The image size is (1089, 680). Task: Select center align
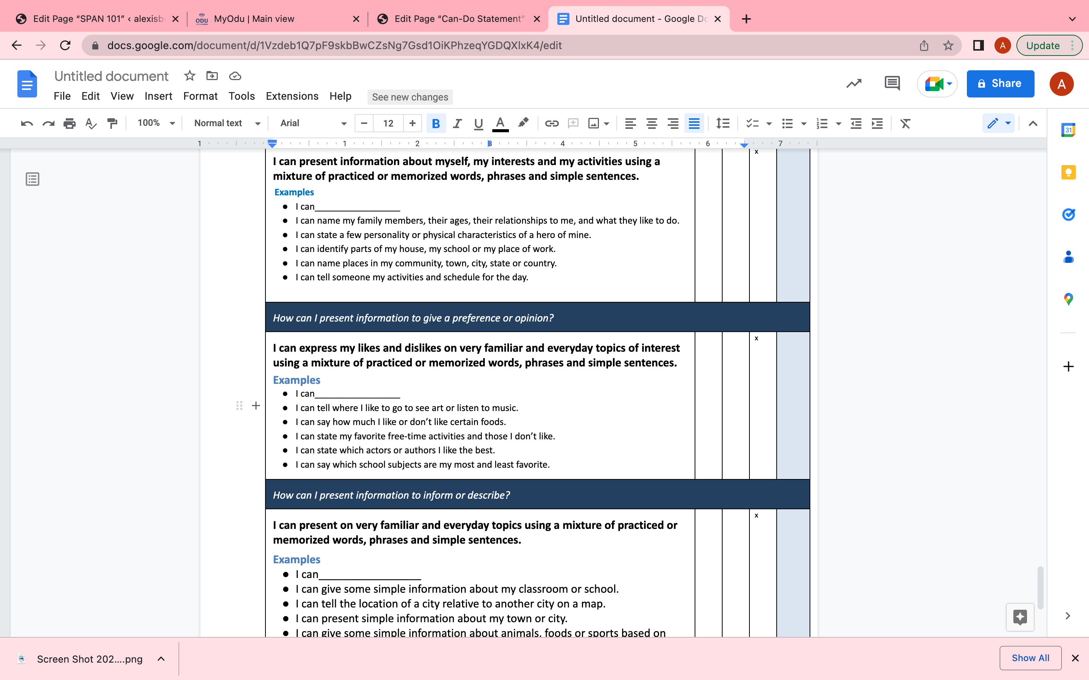[652, 123]
